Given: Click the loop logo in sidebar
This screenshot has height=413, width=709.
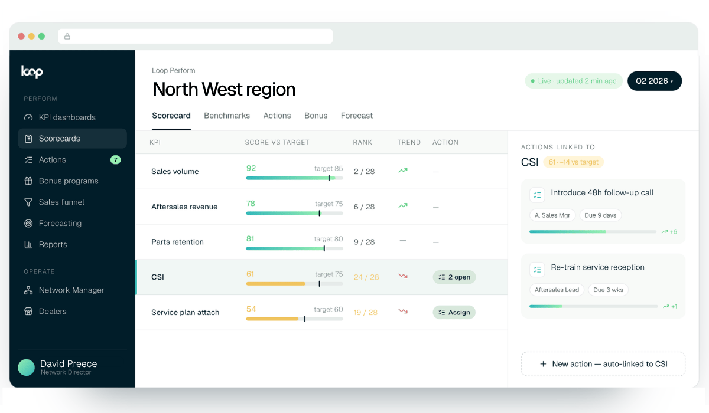Looking at the screenshot, I should (x=32, y=71).
